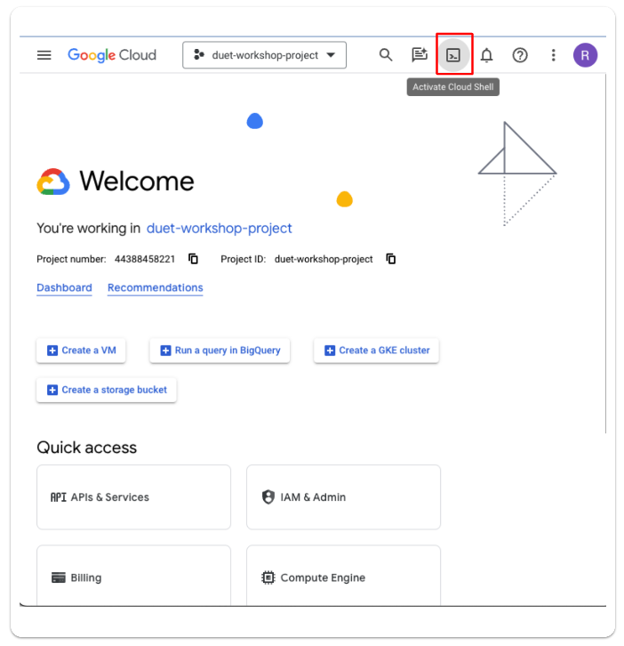Activate Cloud Shell terminal icon
The width and height of the screenshot is (624, 646).
pyautogui.click(x=453, y=55)
